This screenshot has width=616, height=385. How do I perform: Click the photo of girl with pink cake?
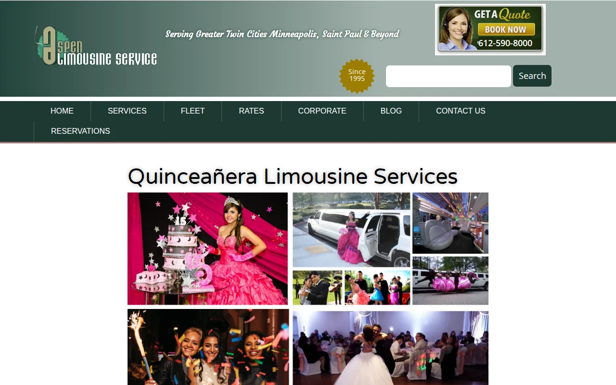tap(207, 249)
